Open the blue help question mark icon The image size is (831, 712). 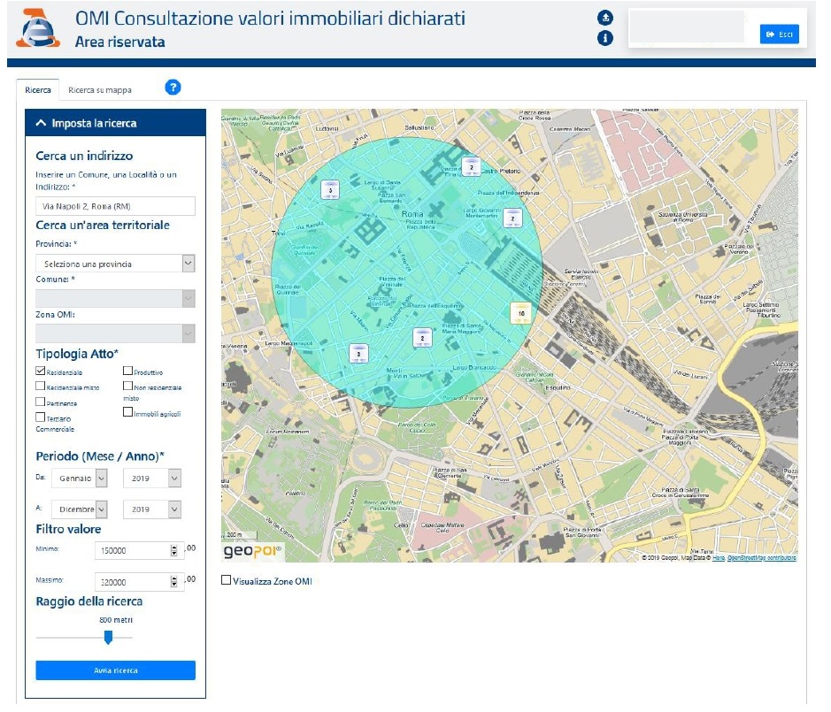pos(173,88)
